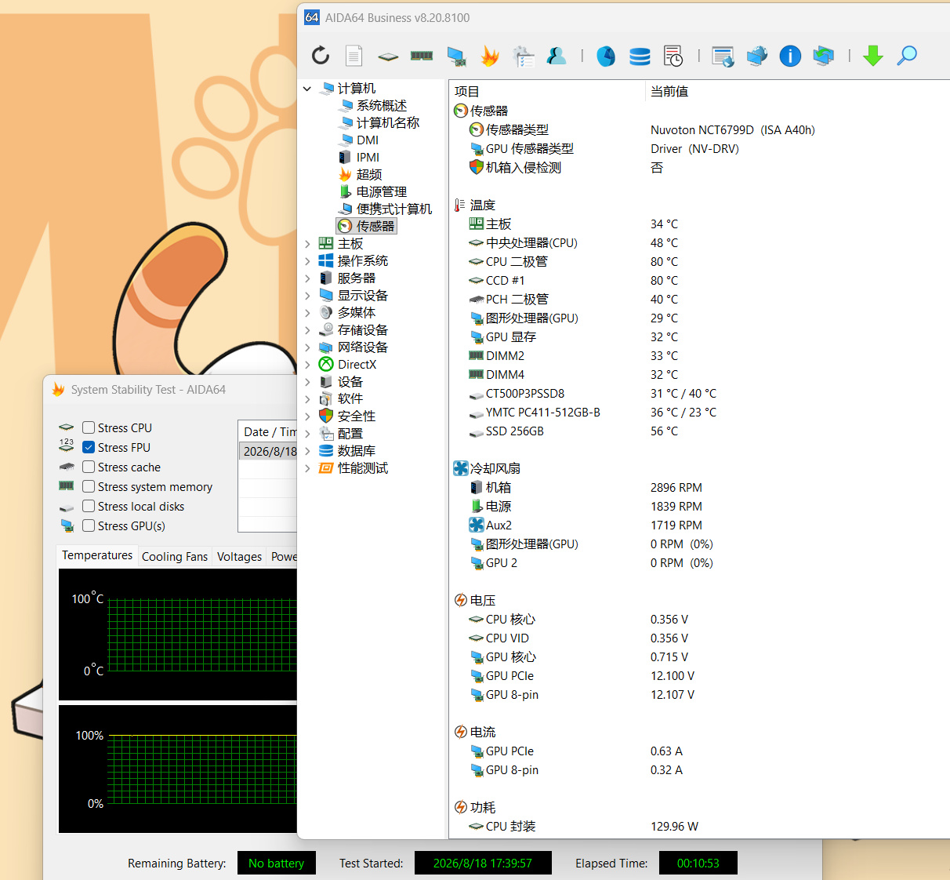Open the monitor diagnostics toolbar icon
950x880 pixels.
(x=456, y=56)
